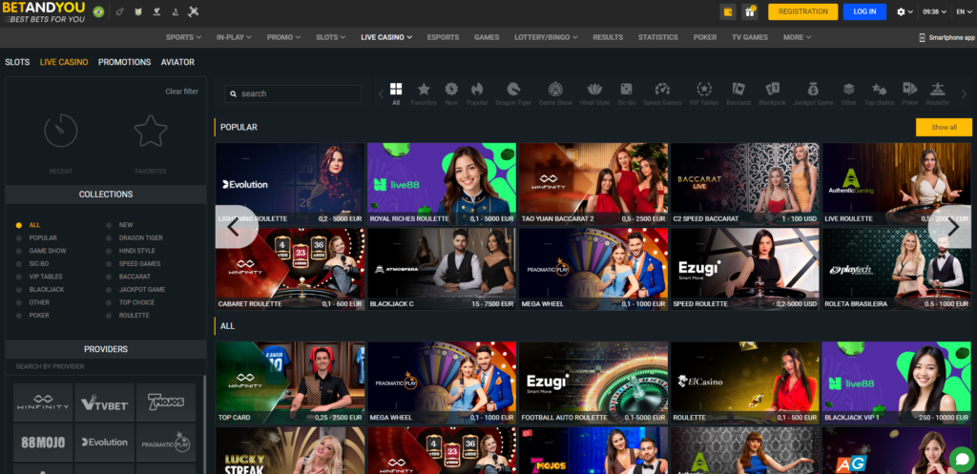977x474 pixels.
Task: Click the Clear filter link
Action: 182,92
